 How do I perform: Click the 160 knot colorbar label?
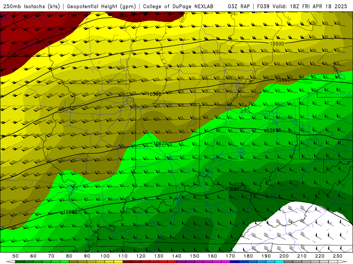(x=212, y=256)
